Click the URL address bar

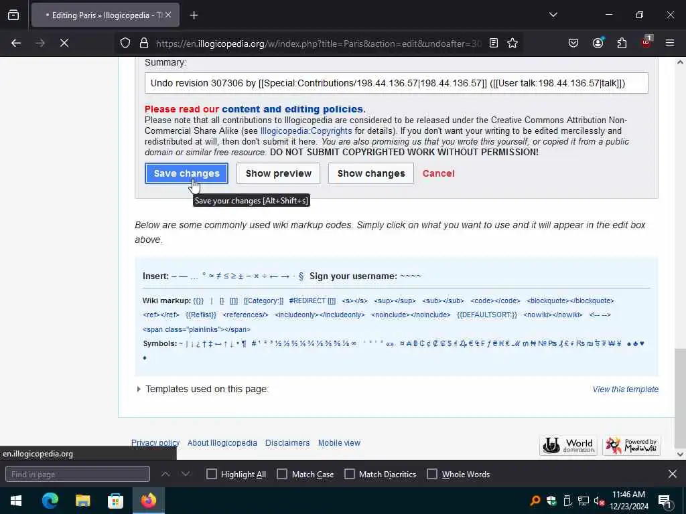point(318,44)
